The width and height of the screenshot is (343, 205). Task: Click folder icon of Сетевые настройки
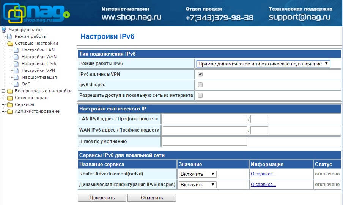coord(10,43)
